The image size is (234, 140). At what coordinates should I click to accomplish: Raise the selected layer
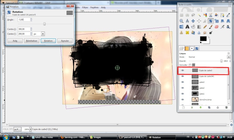(x=192, y=107)
